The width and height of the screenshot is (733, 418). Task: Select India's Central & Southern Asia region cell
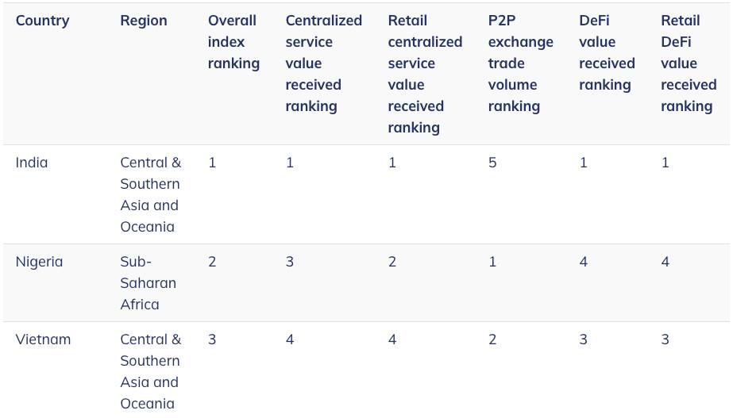pos(151,194)
